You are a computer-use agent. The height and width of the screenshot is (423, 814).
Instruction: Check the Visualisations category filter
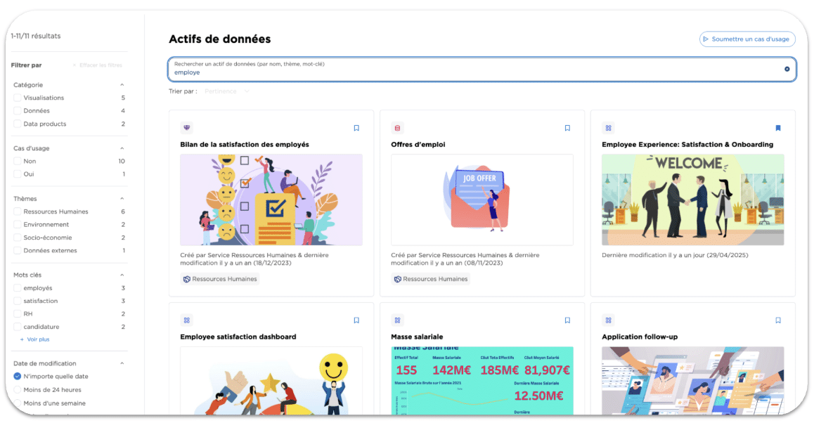pos(18,98)
